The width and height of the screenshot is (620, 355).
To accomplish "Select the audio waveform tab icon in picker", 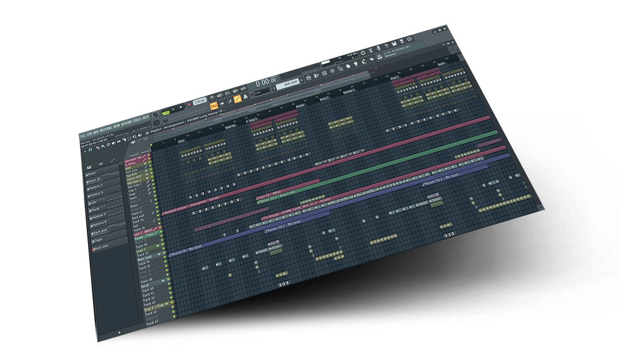I will point(101,164).
